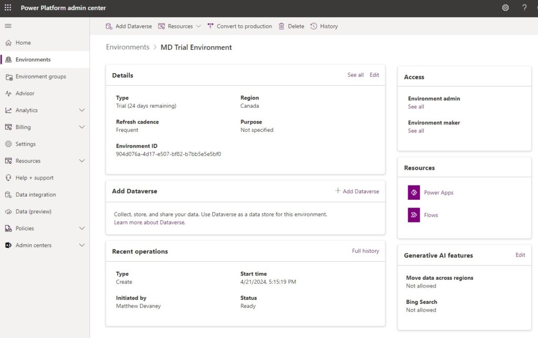Viewport: 538px width, 338px height.
Task: Click the purple Flows icon
Action: click(x=414, y=215)
